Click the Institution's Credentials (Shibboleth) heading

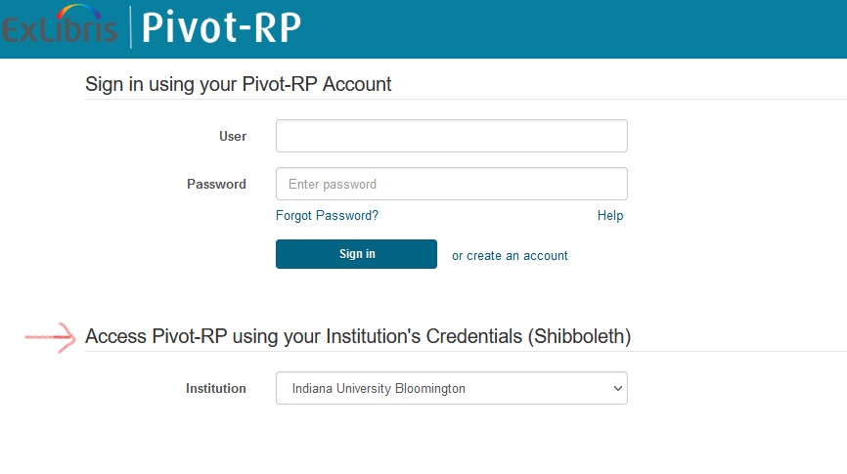(358, 336)
